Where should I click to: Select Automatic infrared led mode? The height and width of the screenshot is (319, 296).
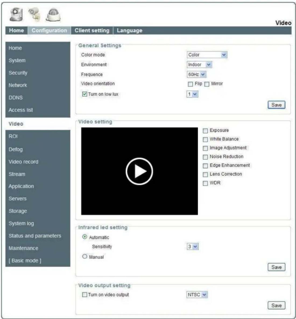point(84,237)
